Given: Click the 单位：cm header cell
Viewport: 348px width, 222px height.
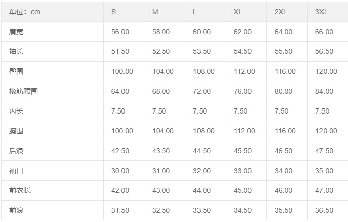Looking at the screenshot, I should [x=24, y=12].
